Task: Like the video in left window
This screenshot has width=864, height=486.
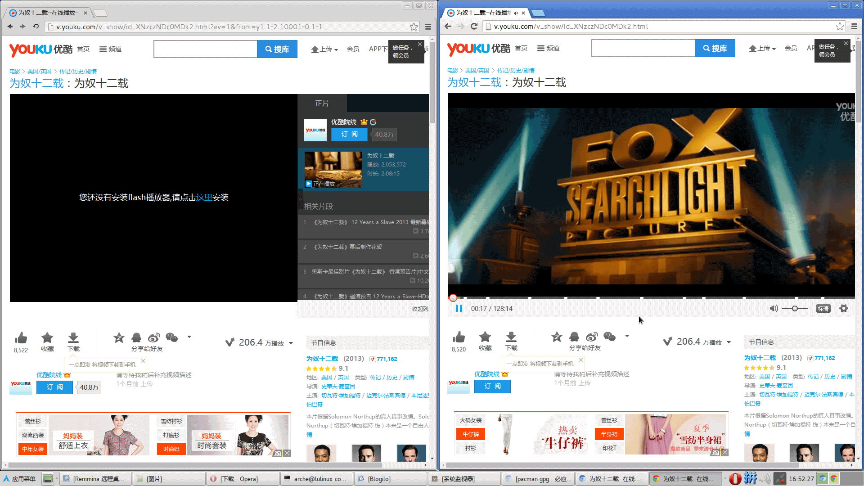Action: pyautogui.click(x=21, y=338)
